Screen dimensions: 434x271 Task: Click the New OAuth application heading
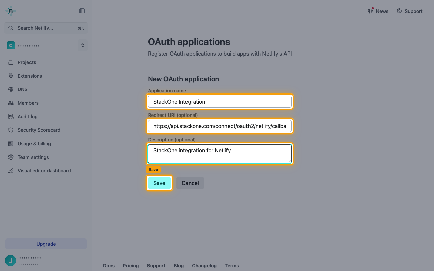pos(183,79)
